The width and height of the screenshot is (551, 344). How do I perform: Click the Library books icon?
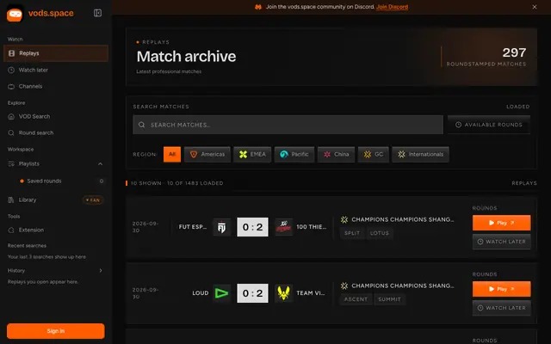tap(11, 200)
